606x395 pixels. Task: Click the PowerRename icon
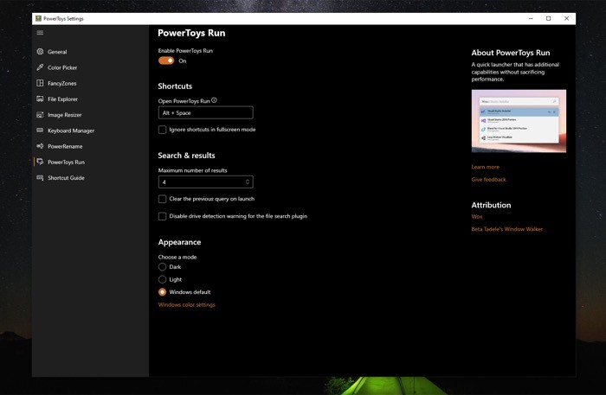40,146
